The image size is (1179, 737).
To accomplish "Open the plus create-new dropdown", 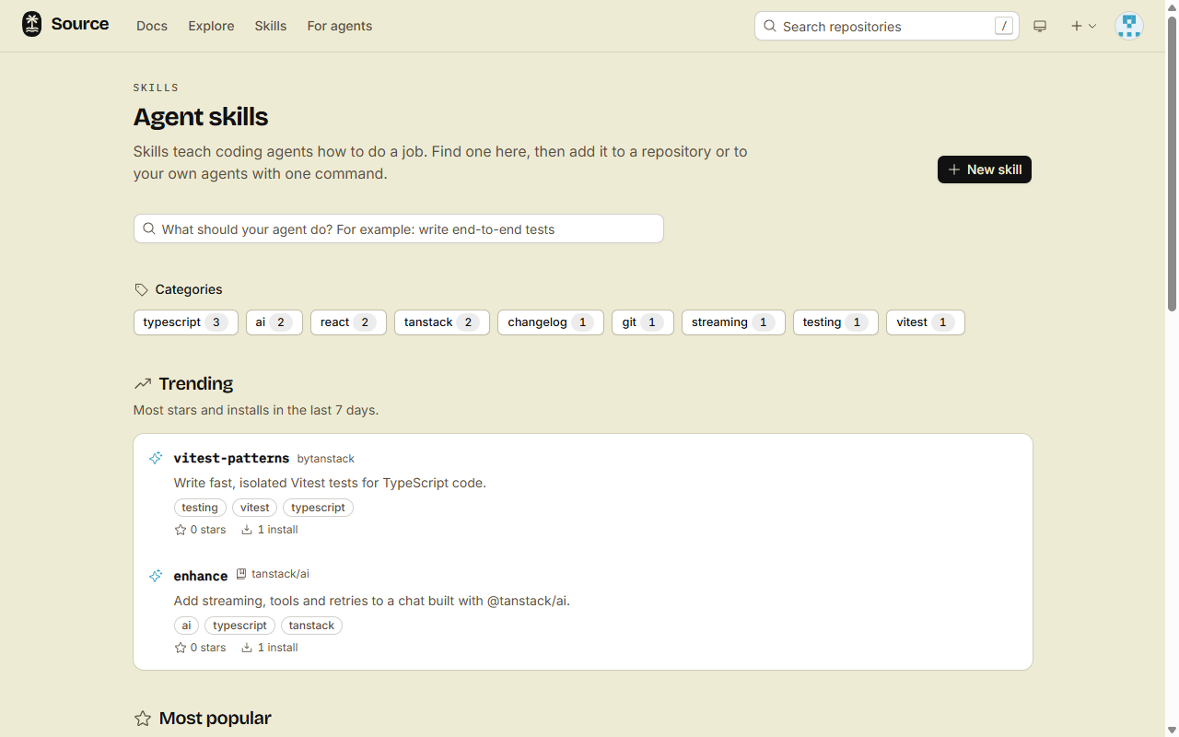I will click(1083, 26).
